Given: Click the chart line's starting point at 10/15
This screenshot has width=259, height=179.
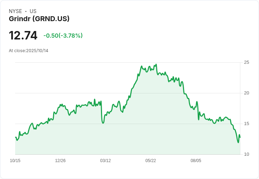Looking at the screenshot, I should pos(15,137).
